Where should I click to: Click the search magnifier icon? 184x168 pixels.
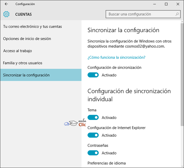pos(177,14)
